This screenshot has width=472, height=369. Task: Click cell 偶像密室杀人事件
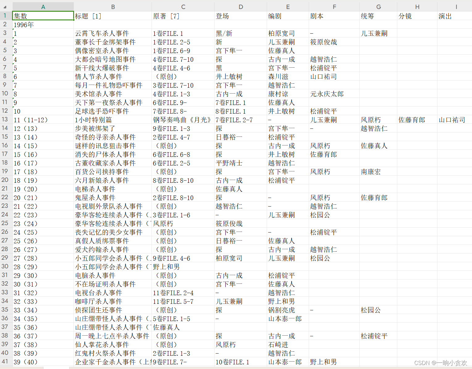click(x=113, y=51)
